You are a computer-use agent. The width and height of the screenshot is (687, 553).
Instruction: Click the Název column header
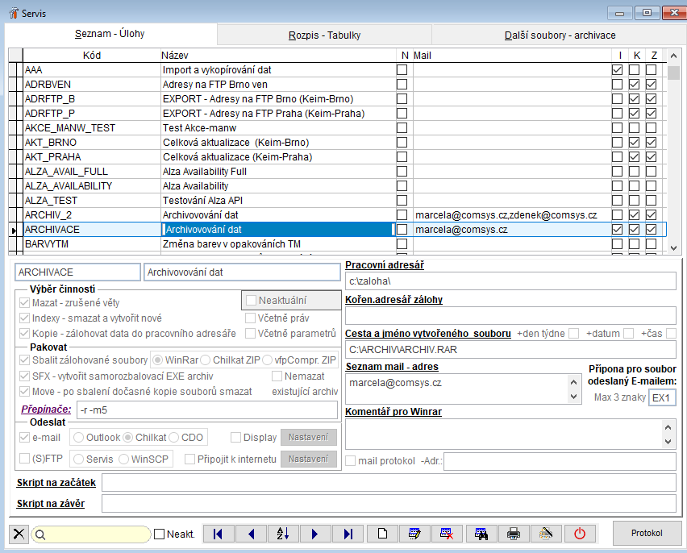pyautogui.click(x=278, y=56)
